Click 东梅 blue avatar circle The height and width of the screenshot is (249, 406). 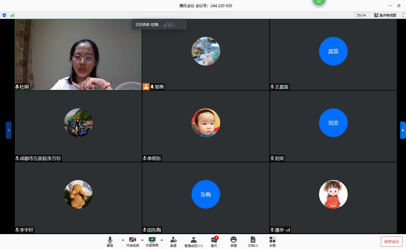pyautogui.click(x=206, y=194)
